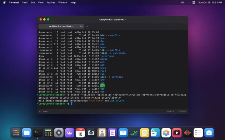
Task: Open the Reminders list icon in dock
Action: pos(198,133)
